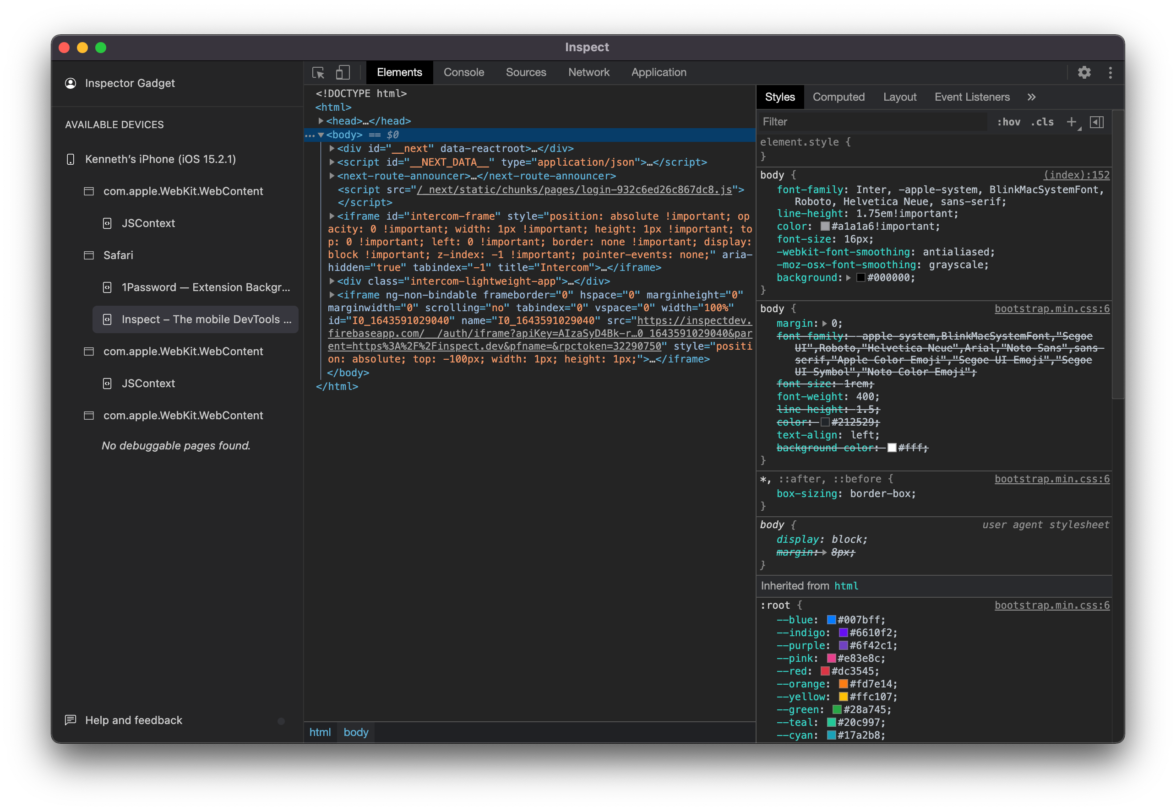The height and width of the screenshot is (811, 1176).
Task: Show more style tabs via chevron
Action: pos(1031,97)
